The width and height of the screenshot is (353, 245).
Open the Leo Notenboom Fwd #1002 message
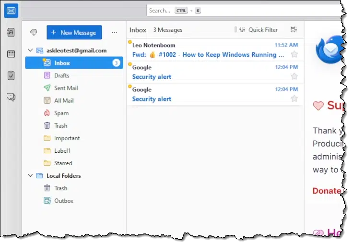(215, 50)
